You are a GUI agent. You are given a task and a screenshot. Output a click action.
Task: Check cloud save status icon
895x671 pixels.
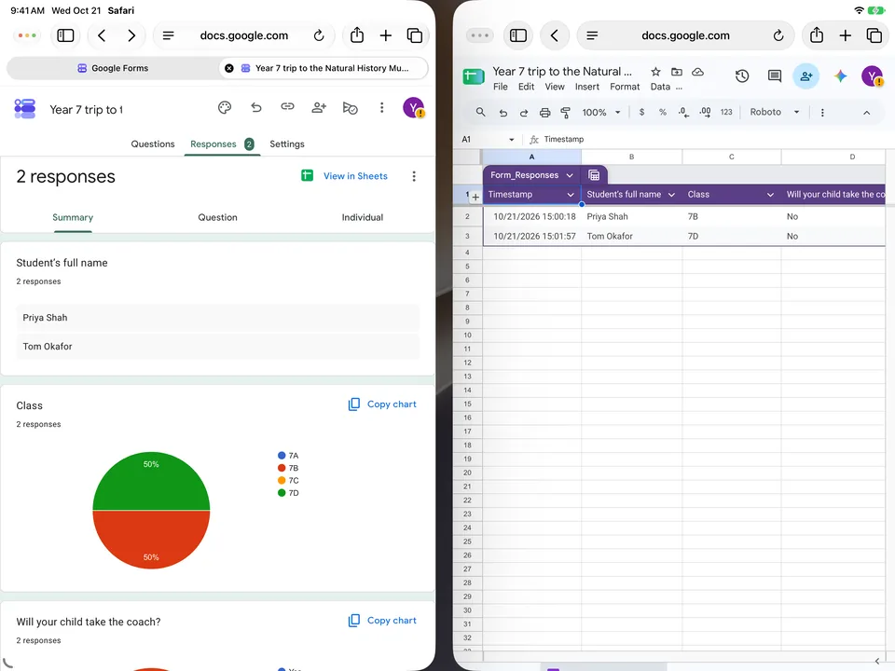coord(697,72)
